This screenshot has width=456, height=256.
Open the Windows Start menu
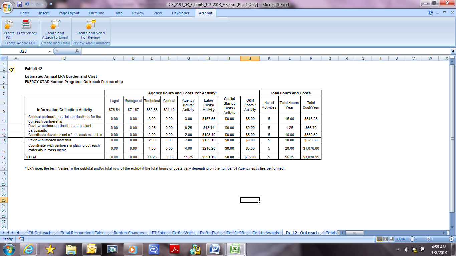(x=8, y=249)
